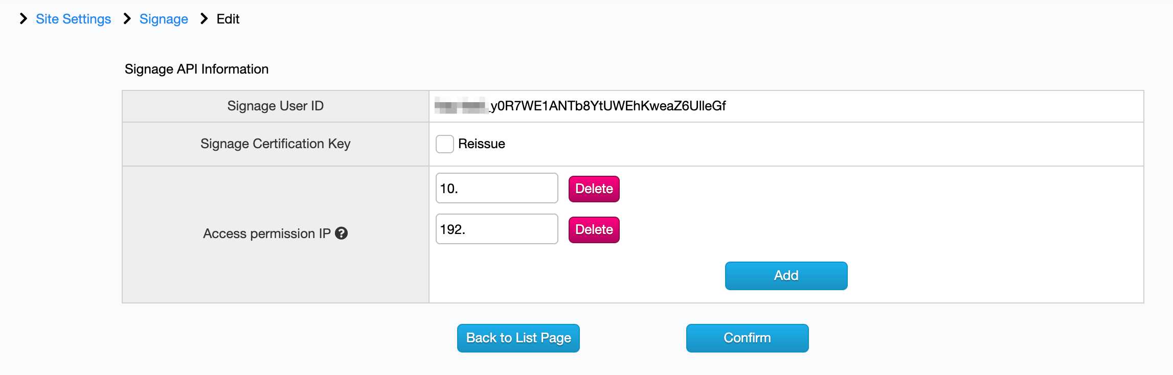Delete the IP entry starting with 192.

click(594, 230)
